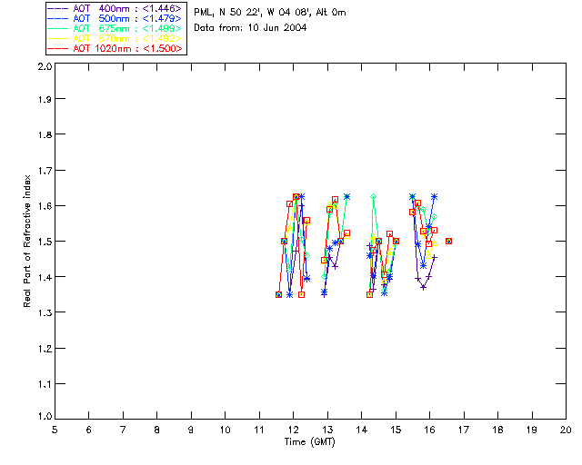The image size is (582, 465).
Task: Click the 'Real Part of Refractive Index' axis title
Action: (28, 241)
